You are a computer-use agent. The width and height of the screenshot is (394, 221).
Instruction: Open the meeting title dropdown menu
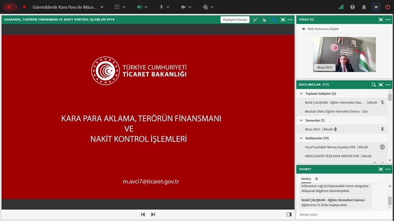102,7
